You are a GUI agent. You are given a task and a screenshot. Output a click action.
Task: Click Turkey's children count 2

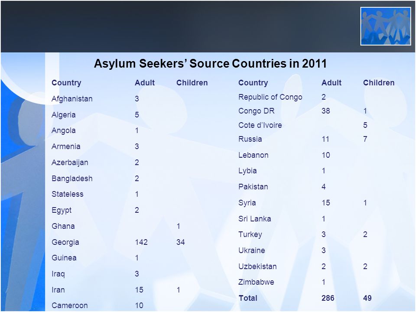[365, 234]
